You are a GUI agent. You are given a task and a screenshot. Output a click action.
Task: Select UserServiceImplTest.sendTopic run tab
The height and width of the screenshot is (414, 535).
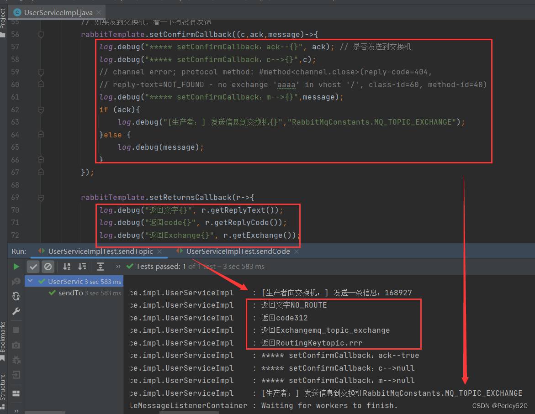(x=101, y=252)
